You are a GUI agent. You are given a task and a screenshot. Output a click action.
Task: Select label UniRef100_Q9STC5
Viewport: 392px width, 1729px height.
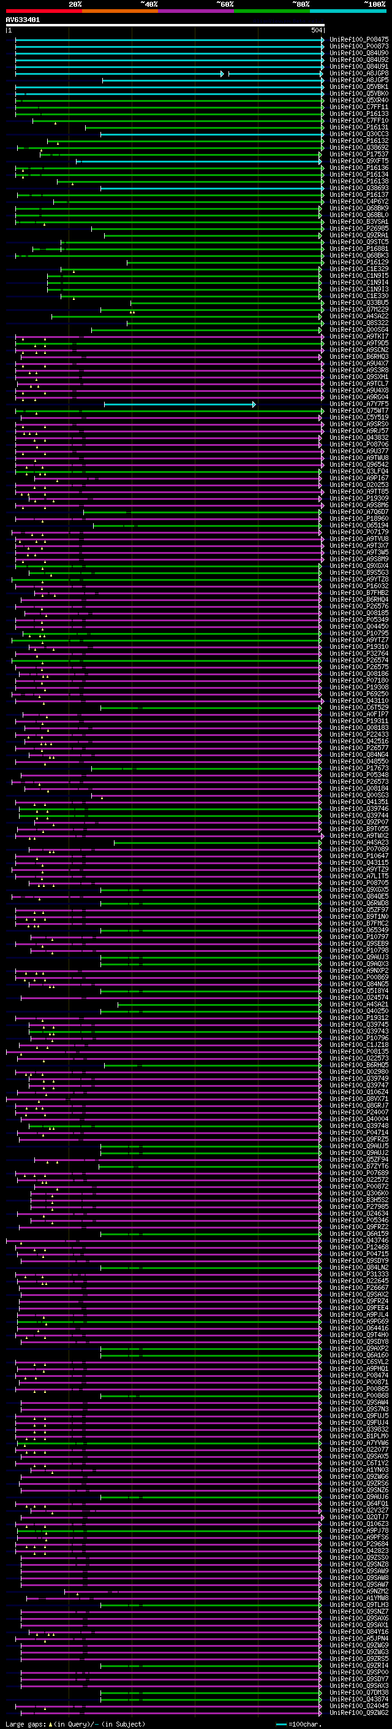point(358,242)
